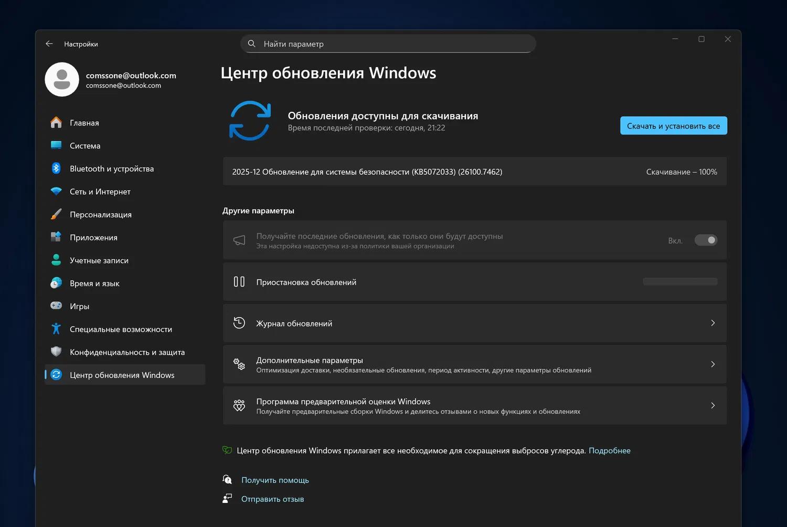Click the Отправить отзыв feedback link
Screen dimensions: 787x527
272,499
